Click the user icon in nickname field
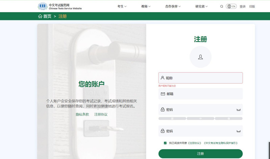Image resolution: width=270 pixels, height=159 pixels. (163, 78)
